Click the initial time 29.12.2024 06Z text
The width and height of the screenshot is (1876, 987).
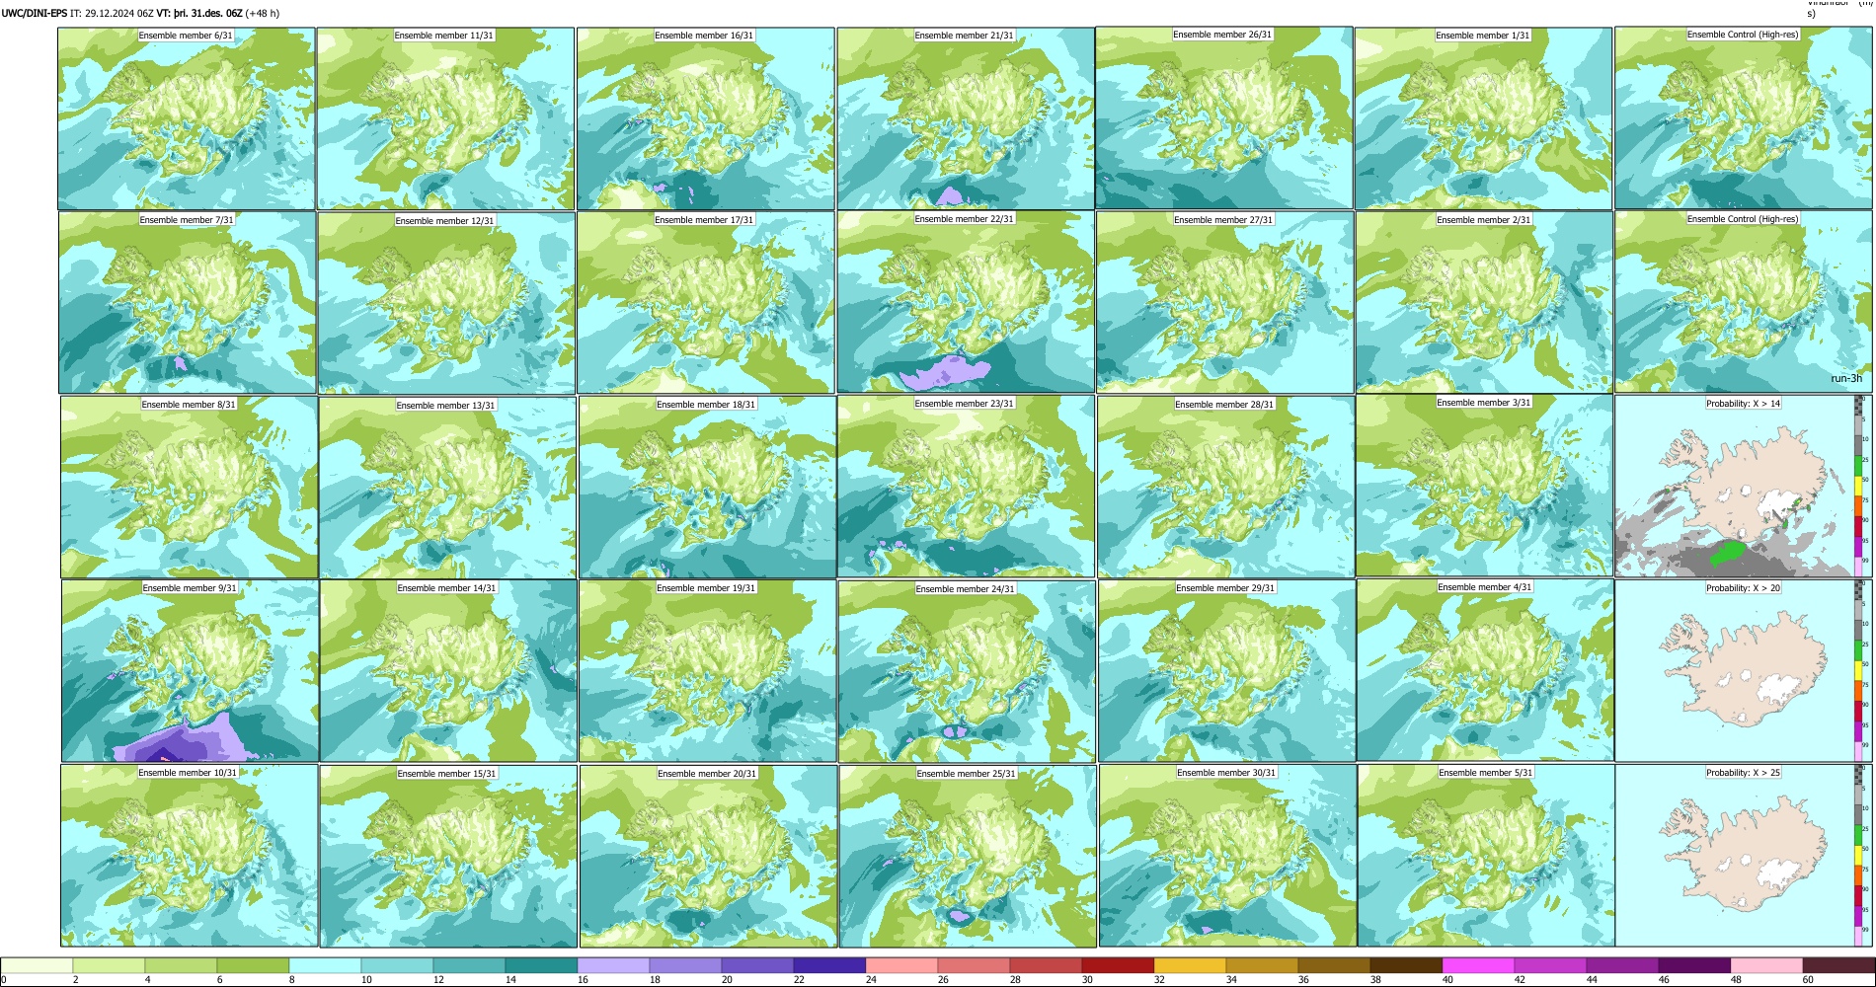(118, 14)
